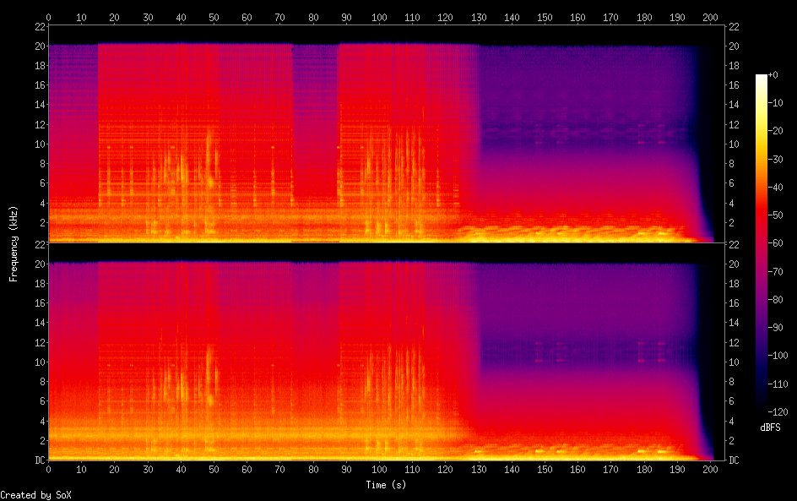Click the "90" tick on the top time axis
Screen dimensions: 797x501
tap(346, 17)
